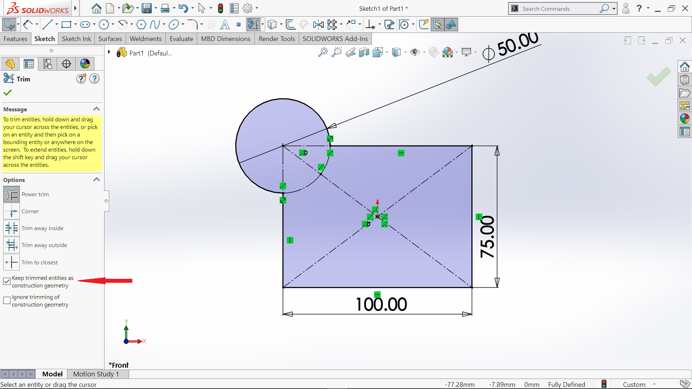Select the Circle sketch tool
This screenshot has height=389, width=692.
point(104,24)
